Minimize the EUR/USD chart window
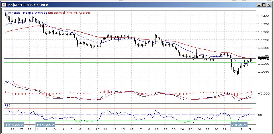 [x=259, y=5]
